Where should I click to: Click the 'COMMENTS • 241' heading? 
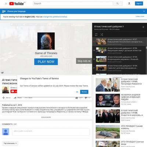point(9,124)
